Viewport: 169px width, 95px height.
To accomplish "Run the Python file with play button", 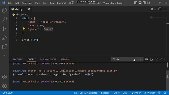I will pos(152,9).
